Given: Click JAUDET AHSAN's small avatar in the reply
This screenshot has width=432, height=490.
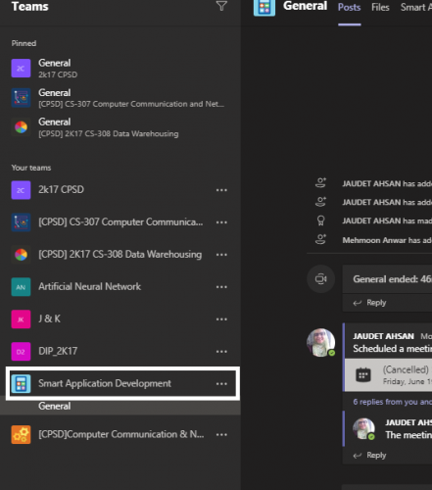Looking at the screenshot, I should click(363, 428).
